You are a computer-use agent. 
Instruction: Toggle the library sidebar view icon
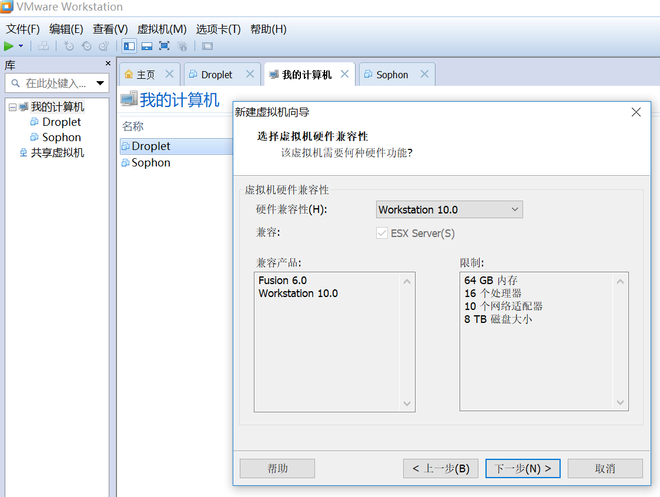point(129,46)
